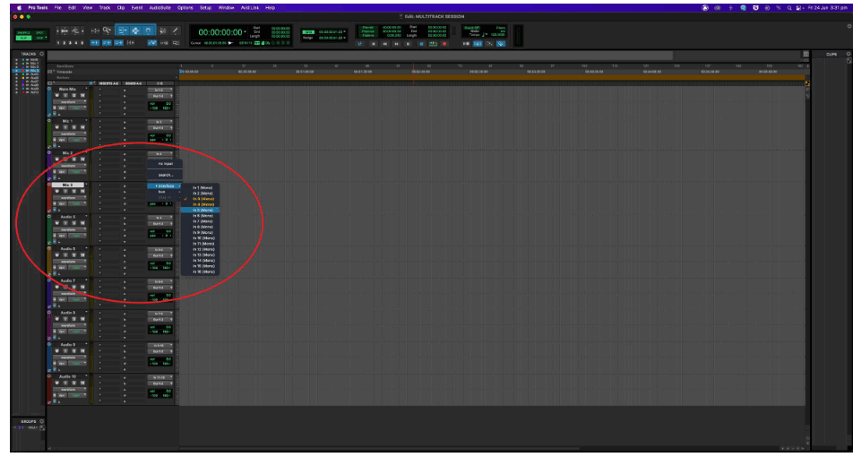Record-arm the Audio 10 track
Image resolution: width=853 pixels, height=457 pixels.
57,382
